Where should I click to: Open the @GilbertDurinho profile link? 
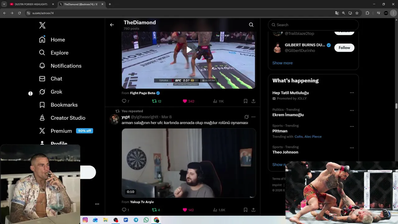tap(300, 50)
